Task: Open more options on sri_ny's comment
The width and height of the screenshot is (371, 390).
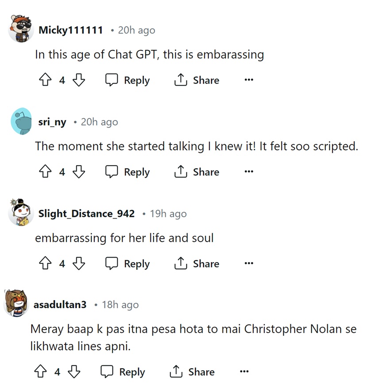Action: 249,172
